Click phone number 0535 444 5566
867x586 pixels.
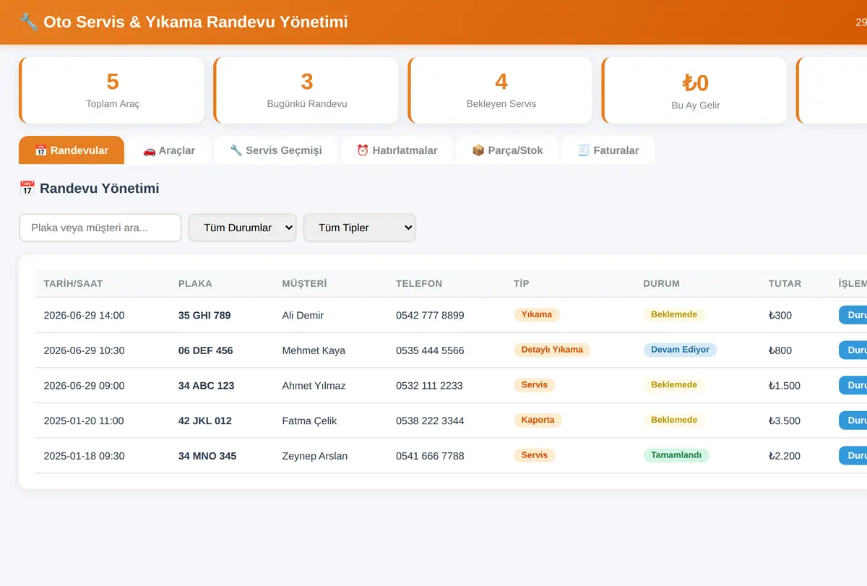430,350
